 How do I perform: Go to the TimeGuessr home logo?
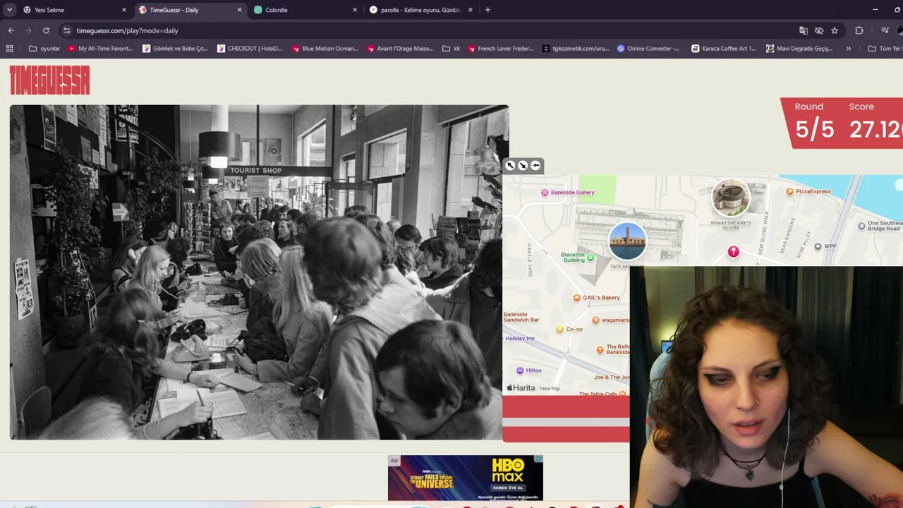[x=49, y=80]
